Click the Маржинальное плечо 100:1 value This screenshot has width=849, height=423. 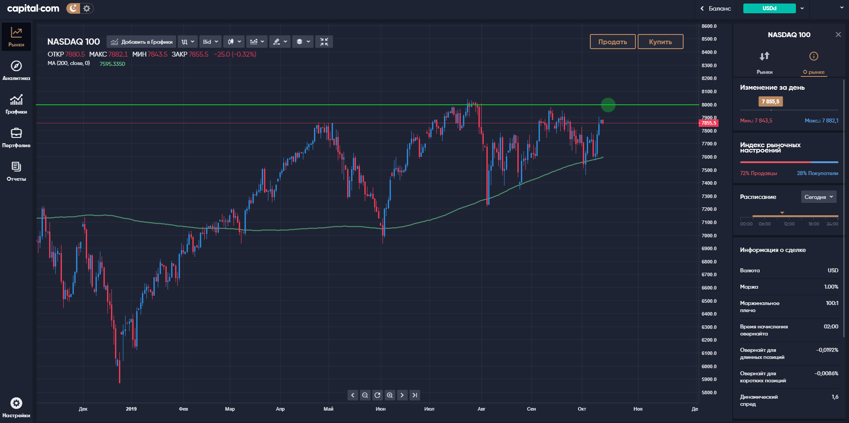[832, 303]
